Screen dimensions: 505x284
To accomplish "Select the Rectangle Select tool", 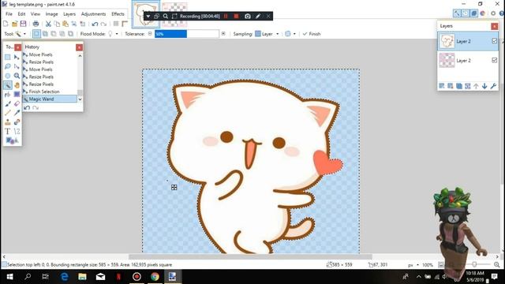I will click(8, 58).
